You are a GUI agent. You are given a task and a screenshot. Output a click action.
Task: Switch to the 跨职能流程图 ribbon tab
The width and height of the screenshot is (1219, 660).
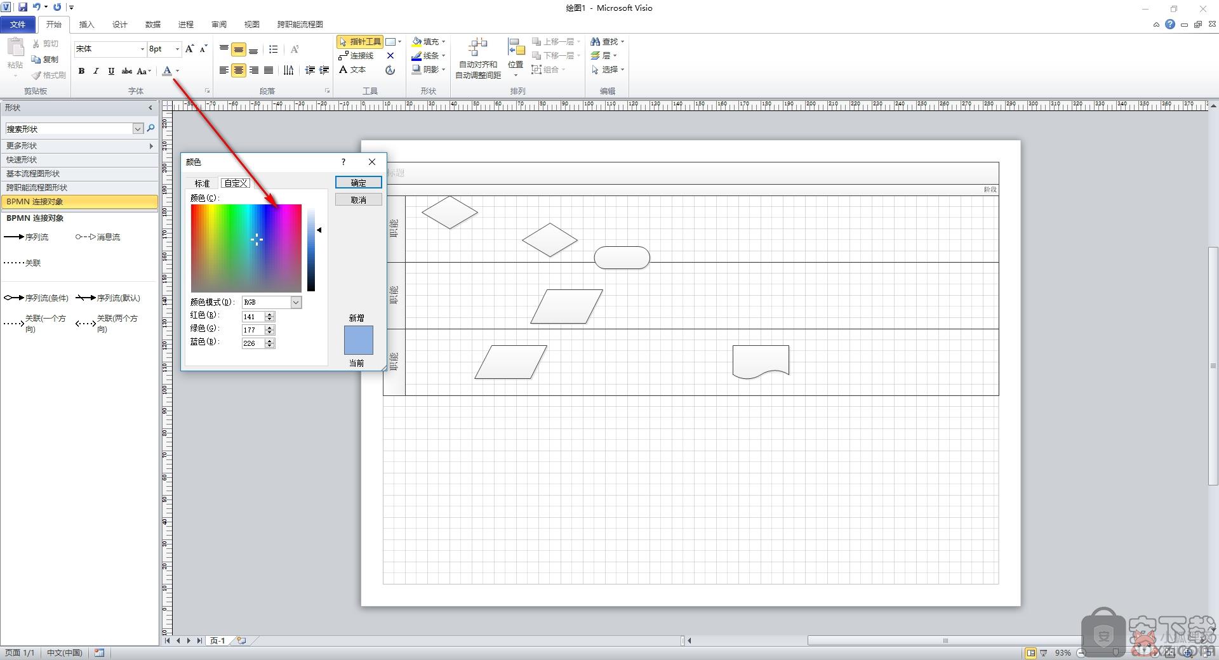pos(300,24)
